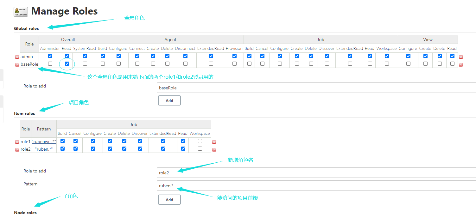476x217 pixels.
Task: Delete role1 using the left red X icon
Action: click(17, 142)
